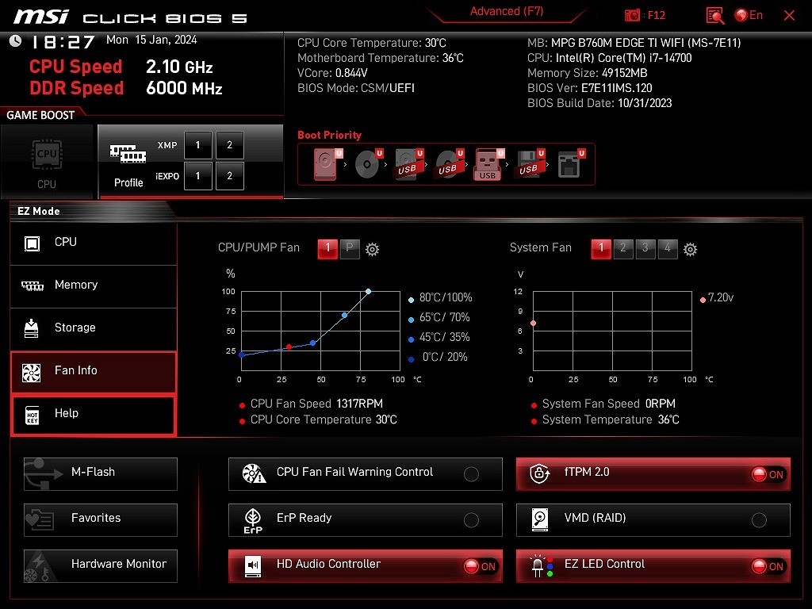Open the Memory section
812x609 pixels.
[94, 285]
